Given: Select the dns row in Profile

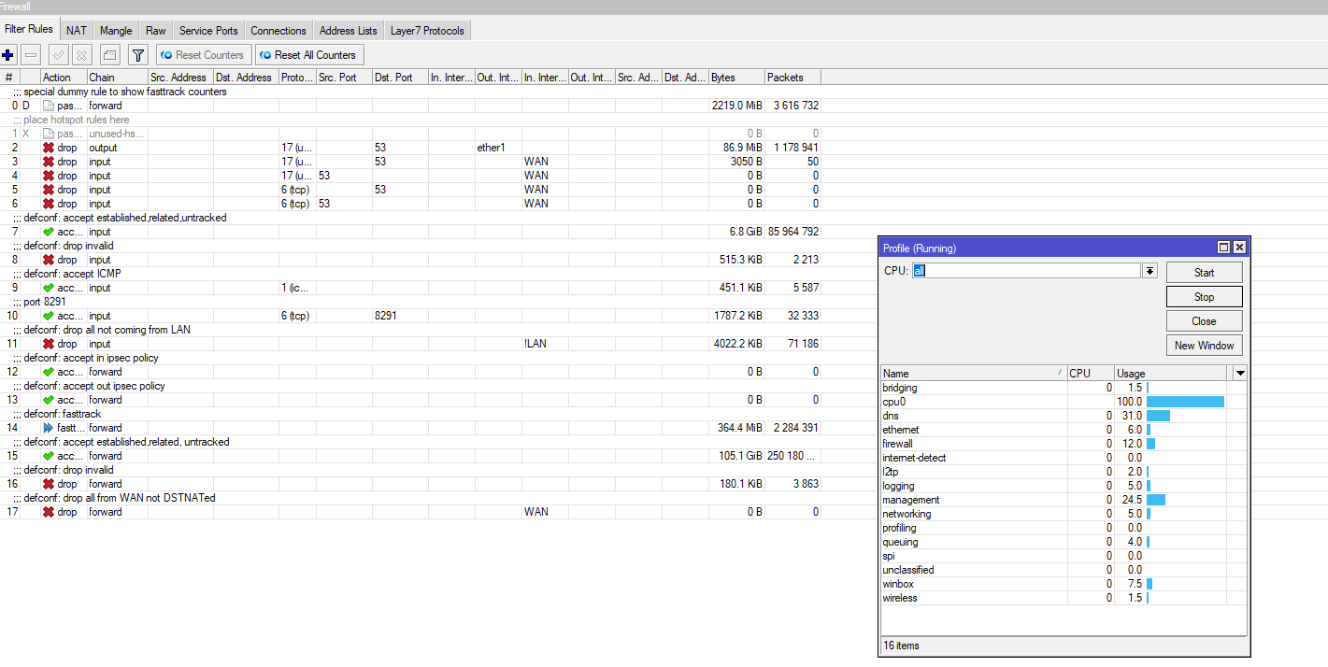Looking at the screenshot, I should coord(1064,416).
